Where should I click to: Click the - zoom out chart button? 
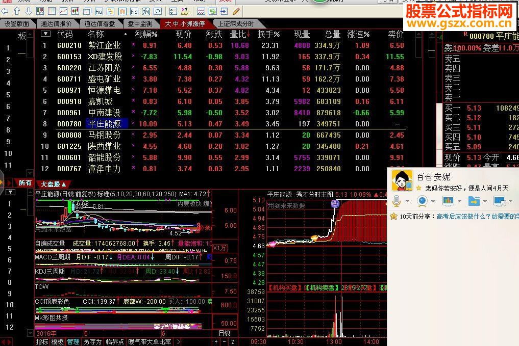tap(225, 342)
